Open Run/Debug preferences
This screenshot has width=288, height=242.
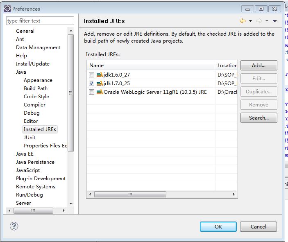pos(29,195)
